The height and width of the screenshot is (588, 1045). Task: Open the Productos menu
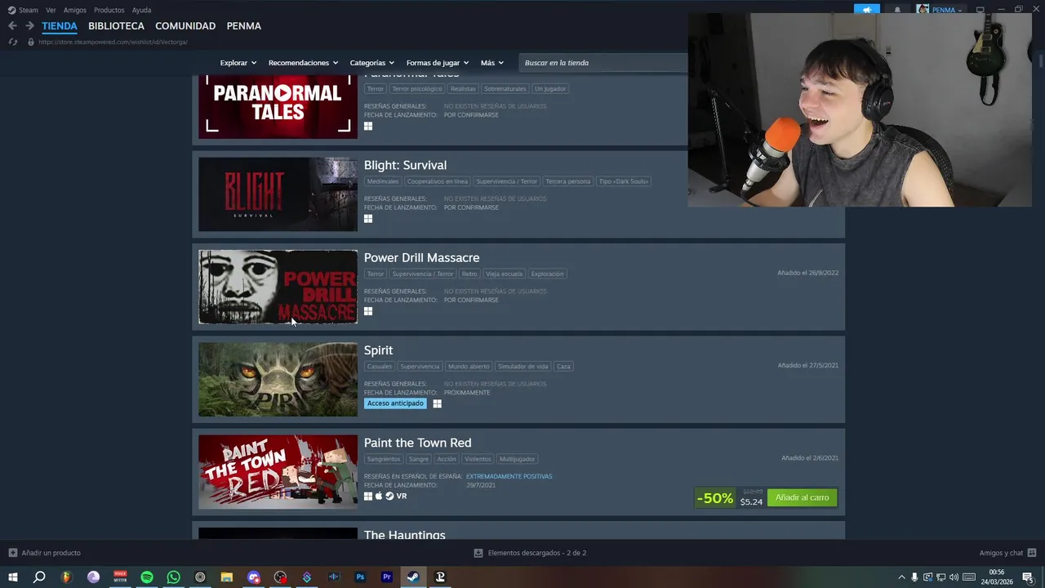(109, 10)
